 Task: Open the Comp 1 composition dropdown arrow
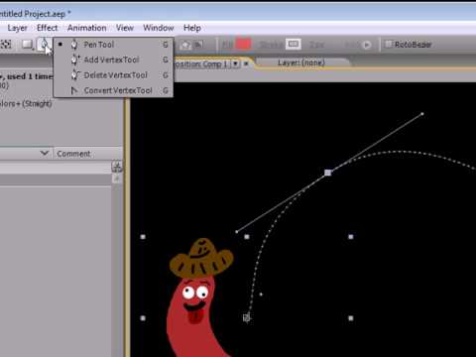point(235,63)
